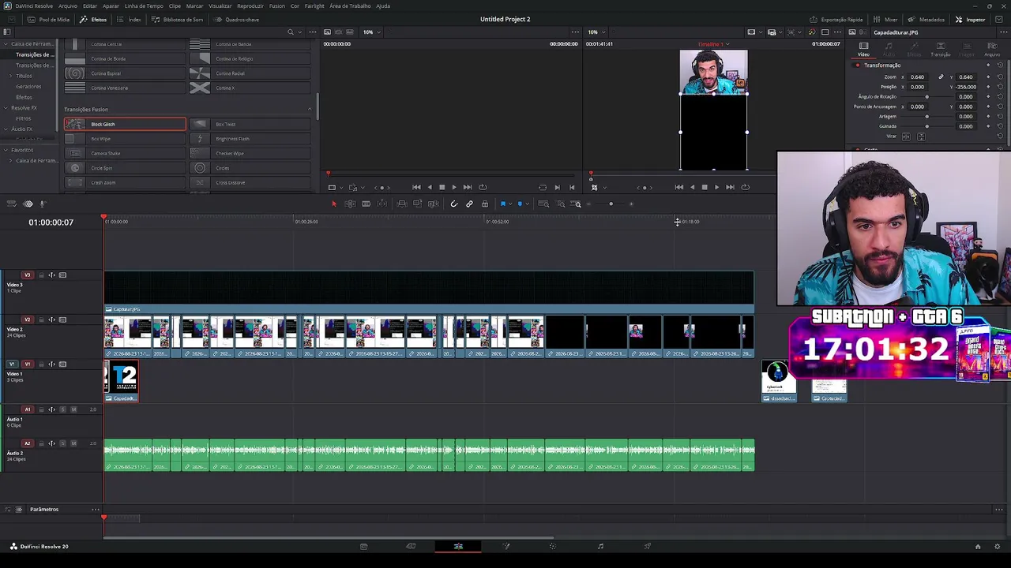Open the Color page icon
The height and width of the screenshot is (568, 1011).
(x=553, y=546)
